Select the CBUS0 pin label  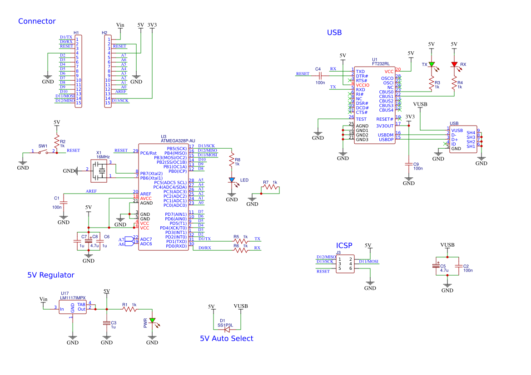[386, 92]
